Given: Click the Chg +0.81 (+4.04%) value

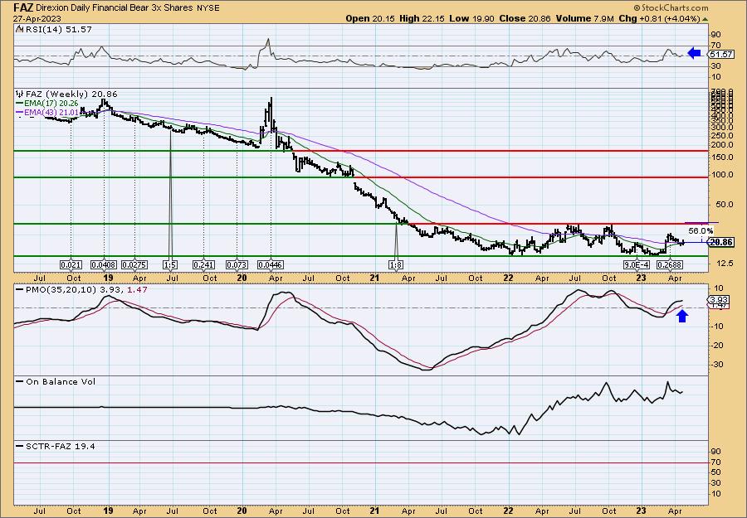Looking at the screenshot, I should [659, 19].
